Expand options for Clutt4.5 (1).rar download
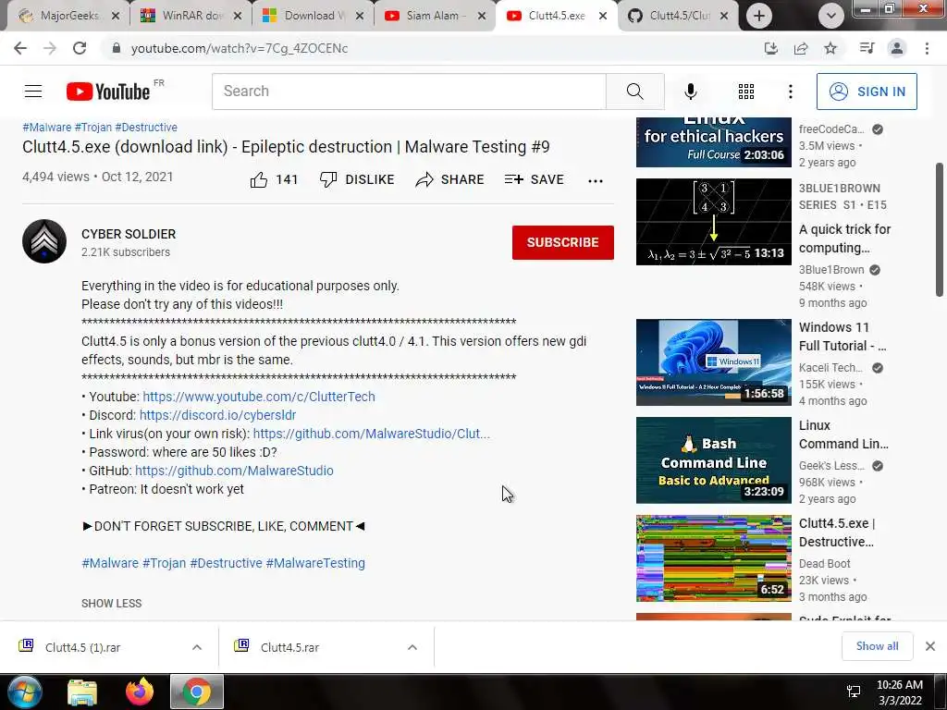Viewport: 947px width, 710px height. (x=197, y=647)
